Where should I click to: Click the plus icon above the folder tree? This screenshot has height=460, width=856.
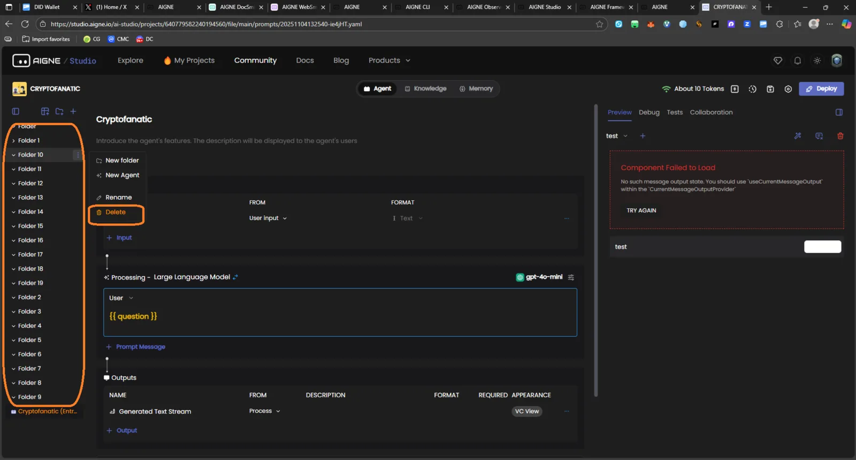[x=73, y=112]
